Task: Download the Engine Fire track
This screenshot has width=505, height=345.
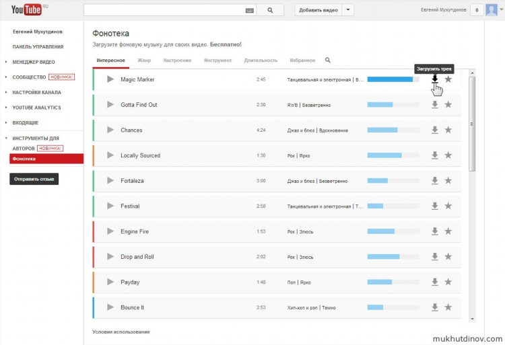Action: (435, 231)
